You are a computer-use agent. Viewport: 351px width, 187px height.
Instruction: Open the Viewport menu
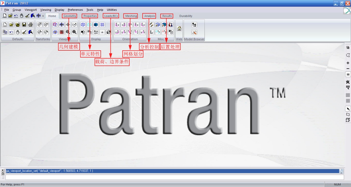(31, 10)
